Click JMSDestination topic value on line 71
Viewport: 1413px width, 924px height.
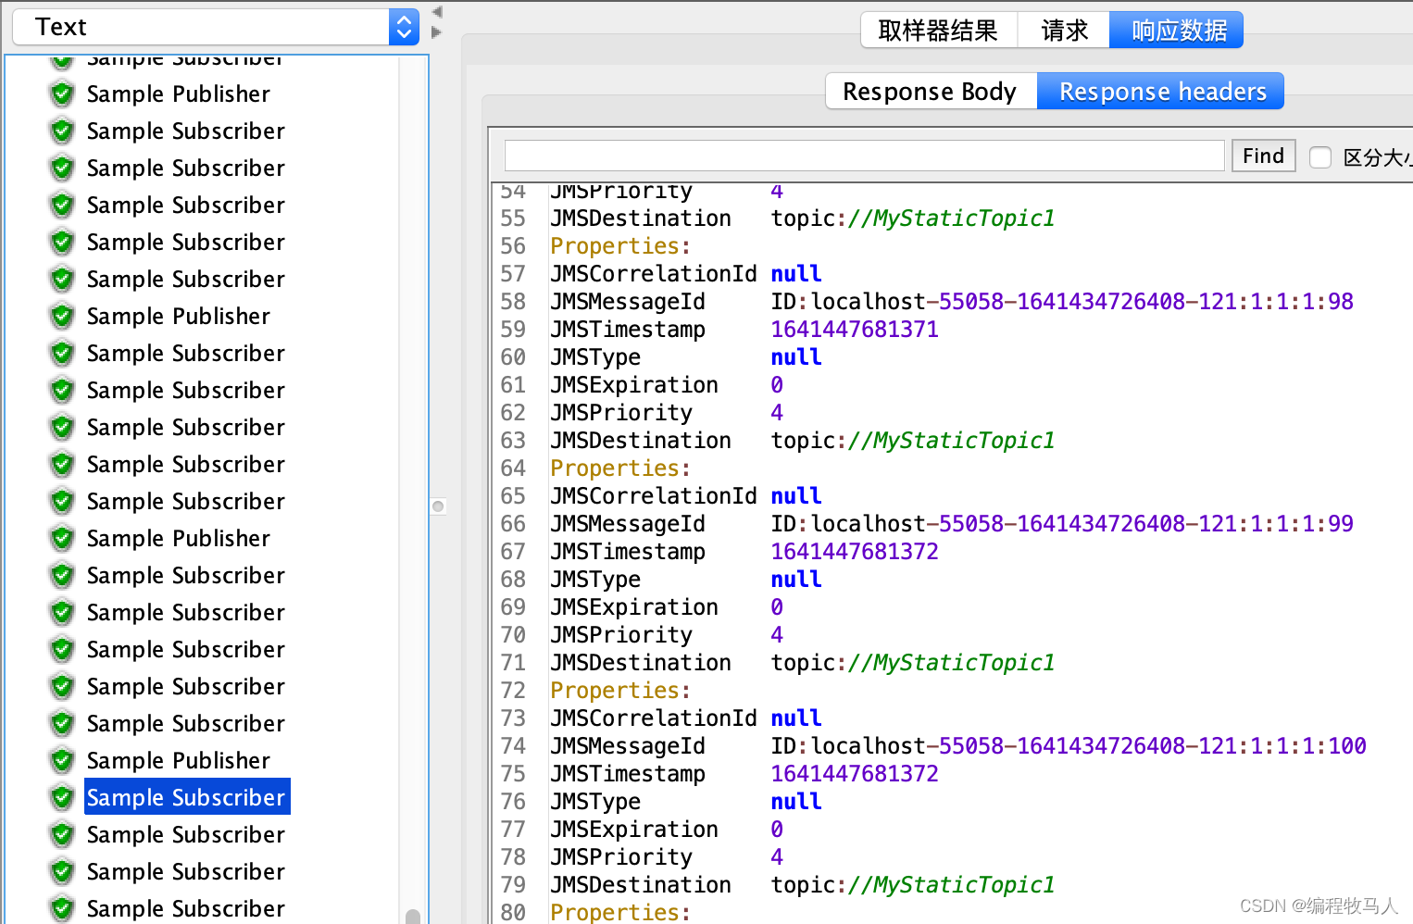click(913, 662)
